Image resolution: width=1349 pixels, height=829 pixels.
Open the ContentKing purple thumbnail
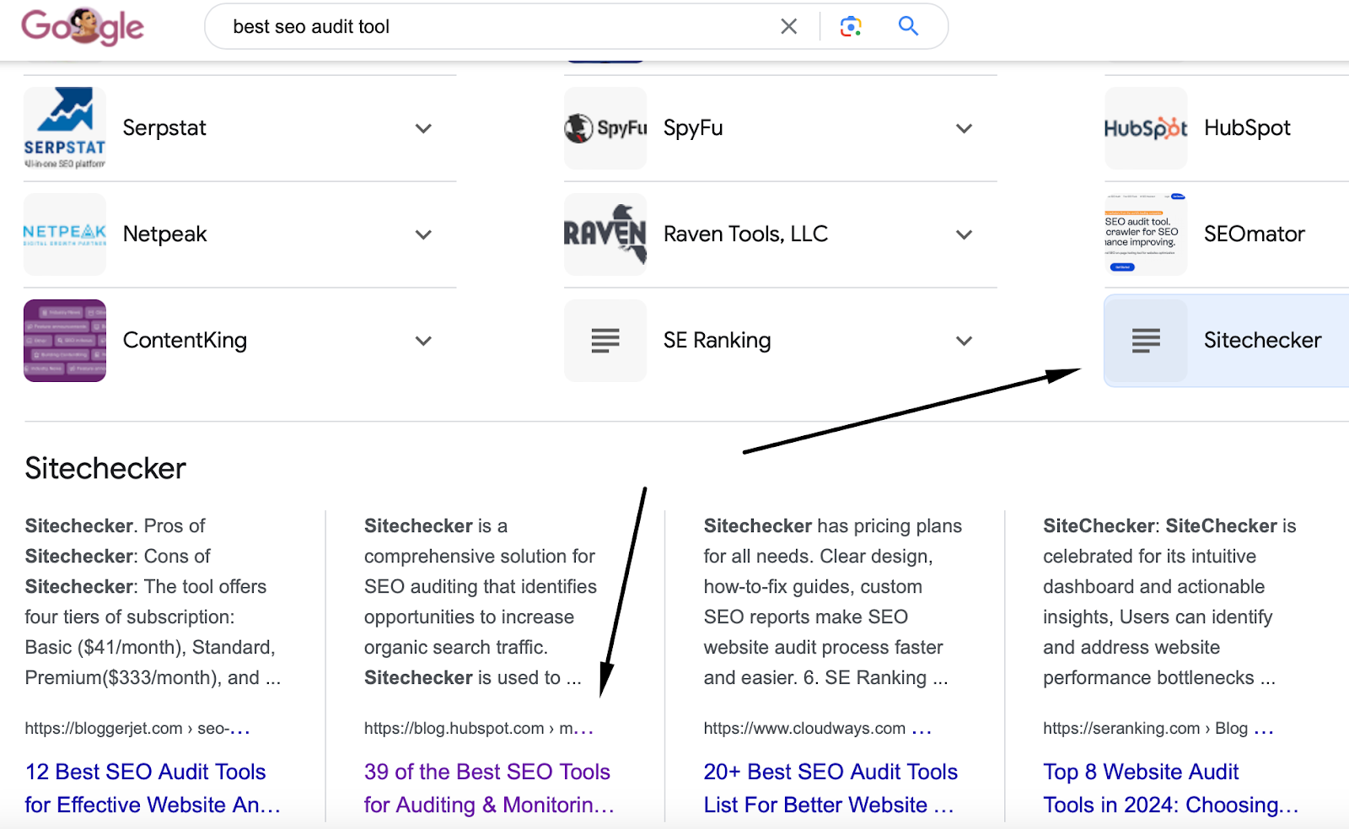pyautogui.click(x=65, y=341)
